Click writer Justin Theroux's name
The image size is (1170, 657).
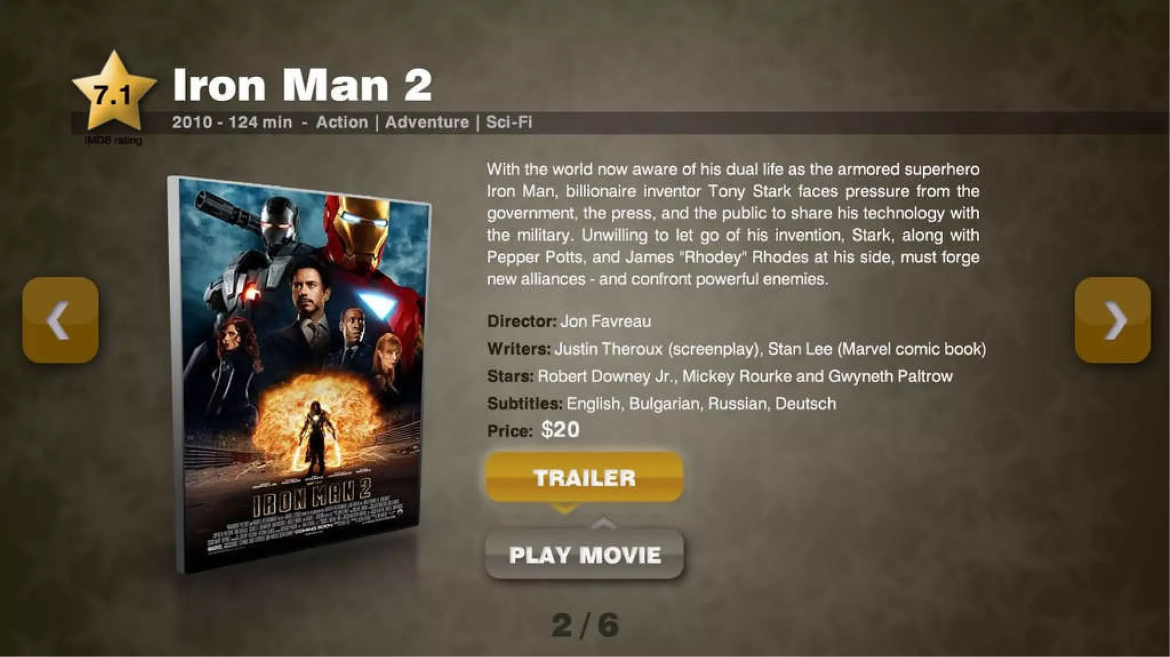coord(608,348)
